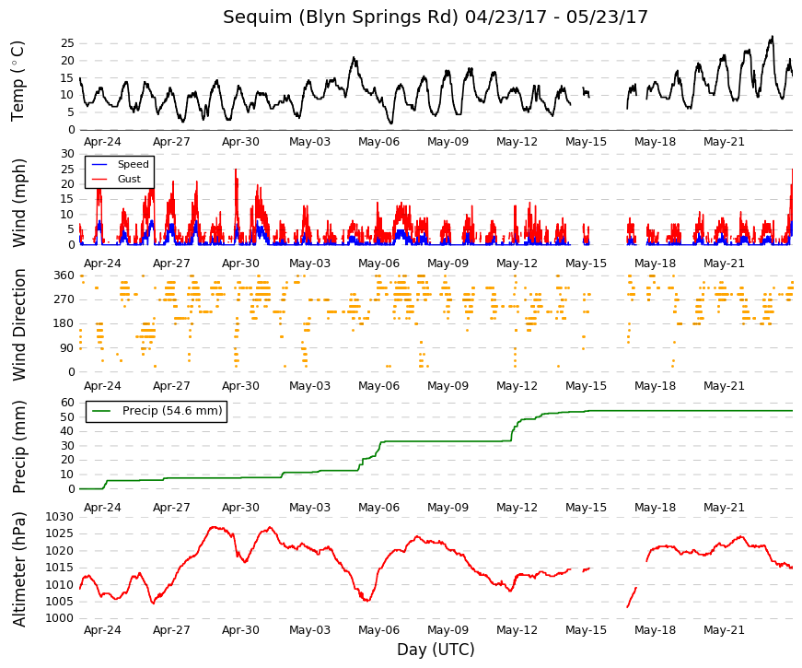Screen dimensions: 802x668
Task: Click the Altimeter (hPa) axis label
Action: [19, 569]
